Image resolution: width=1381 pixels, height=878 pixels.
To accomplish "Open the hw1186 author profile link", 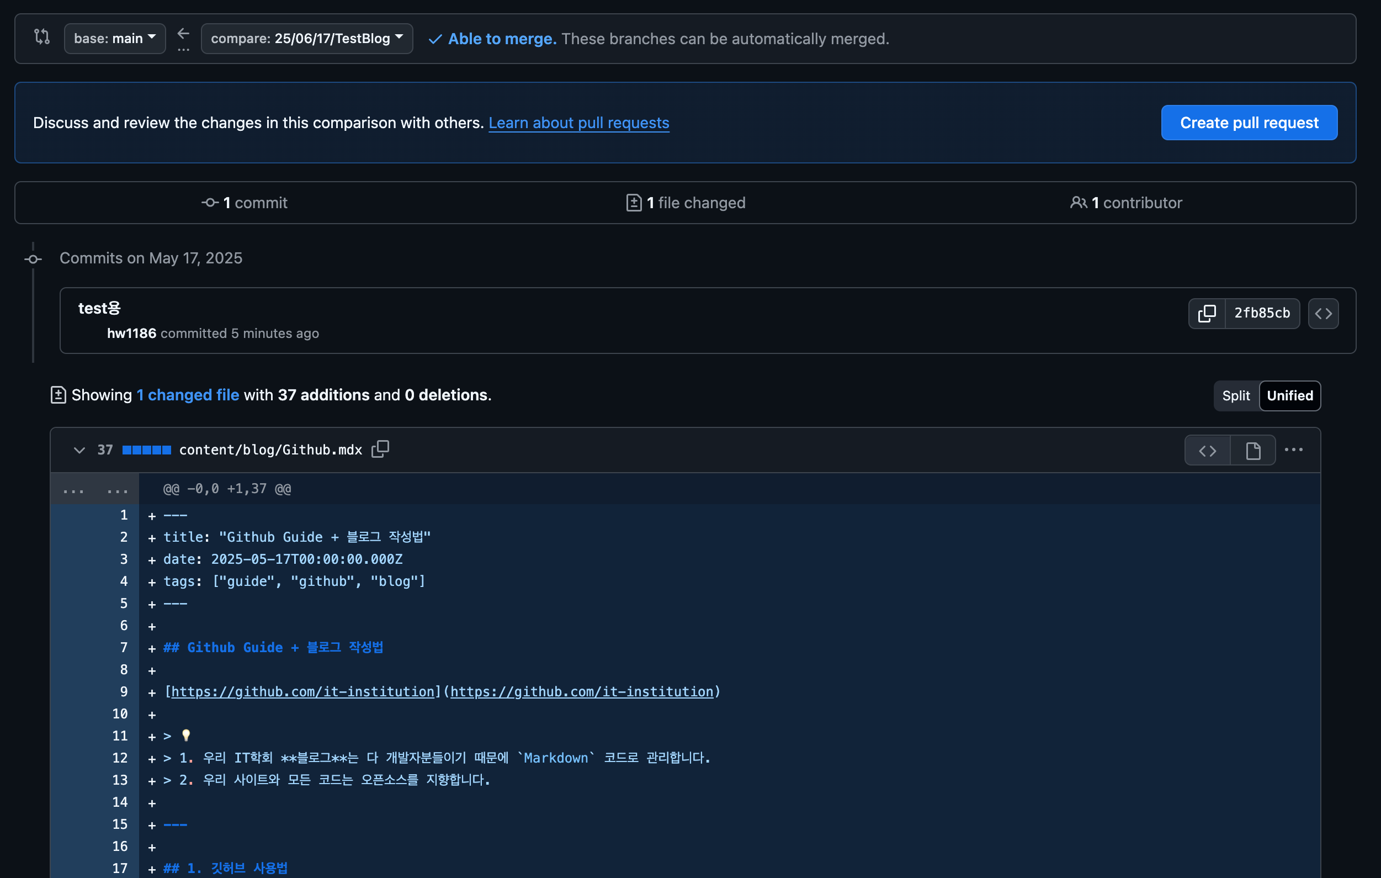I will pyautogui.click(x=131, y=334).
